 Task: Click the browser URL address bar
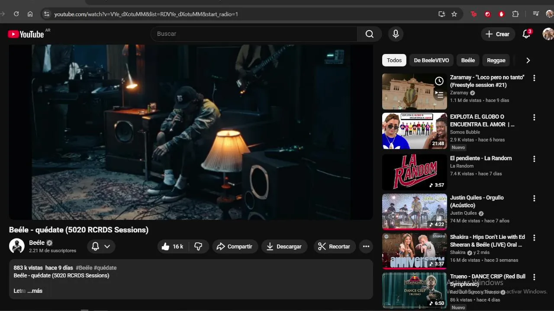point(242,14)
